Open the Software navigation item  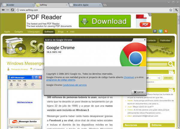click(x=49, y=32)
